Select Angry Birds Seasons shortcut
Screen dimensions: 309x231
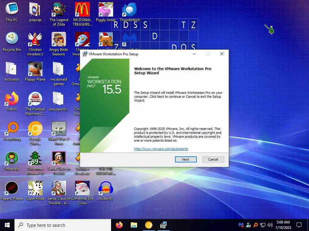pos(59,44)
